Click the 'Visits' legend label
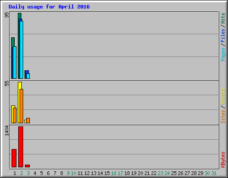Image resolution: width=228 pixels, height=178 pixels. [x=223, y=97]
